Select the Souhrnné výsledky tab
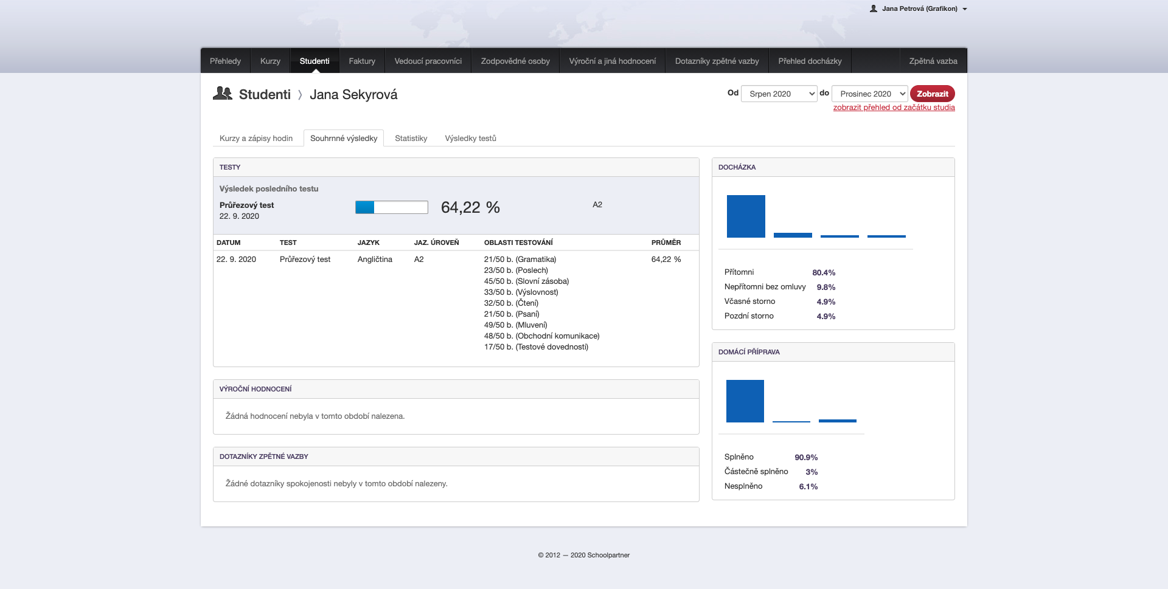 pos(344,138)
